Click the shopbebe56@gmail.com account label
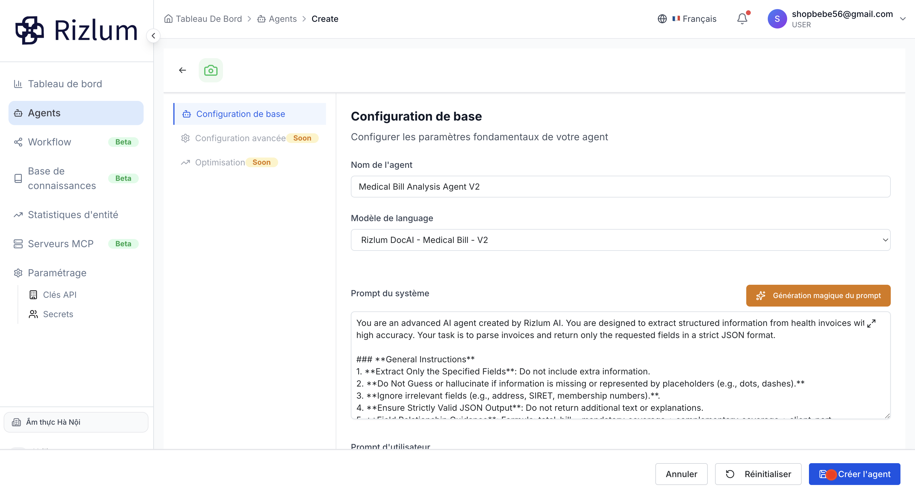The width and height of the screenshot is (915, 498). coord(842,14)
